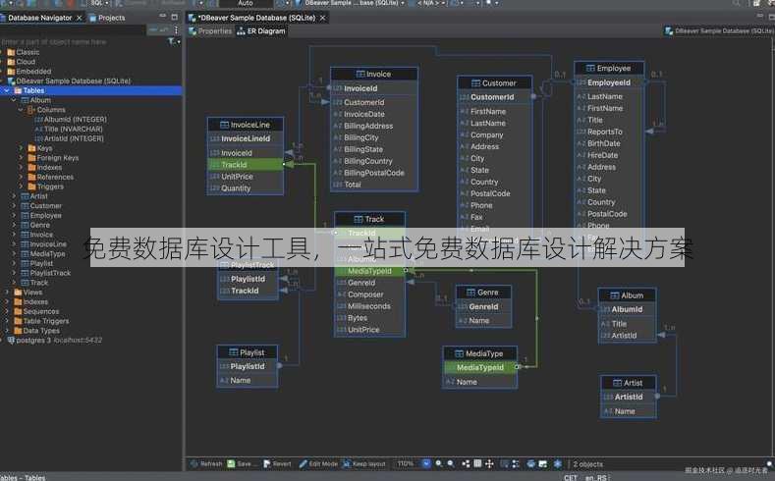Select the Invoice entity header in diagram

[x=373, y=74]
